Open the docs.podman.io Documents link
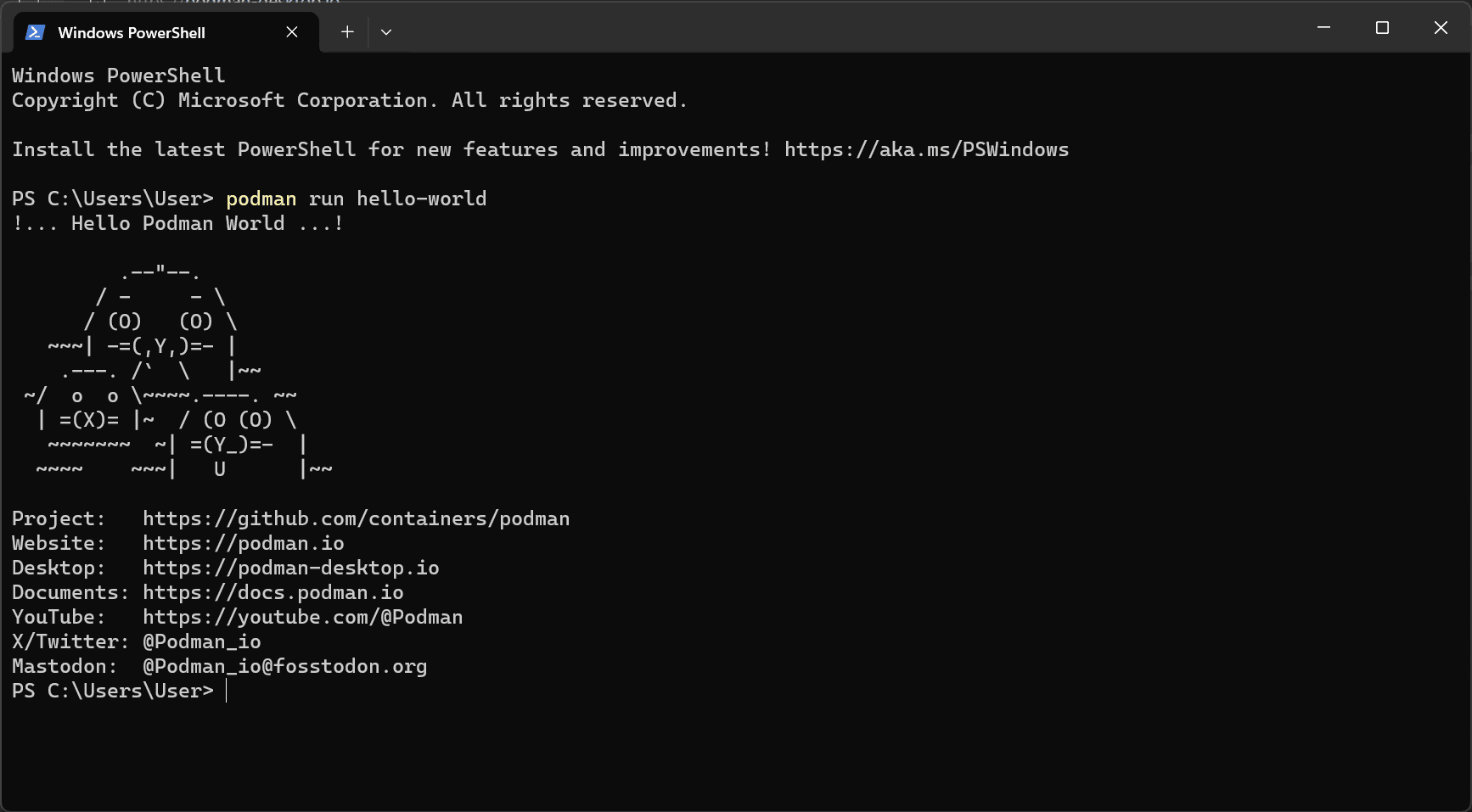This screenshot has height=812, width=1472. click(x=273, y=592)
